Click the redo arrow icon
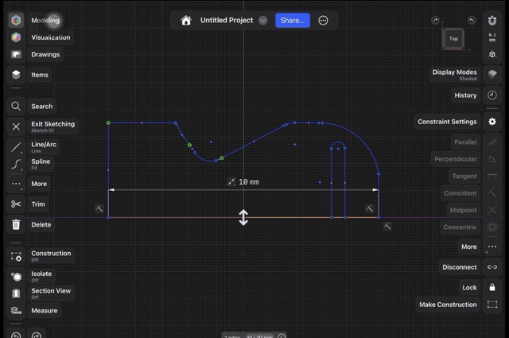Viewport: 509px width, 338px height. (37, 335)
